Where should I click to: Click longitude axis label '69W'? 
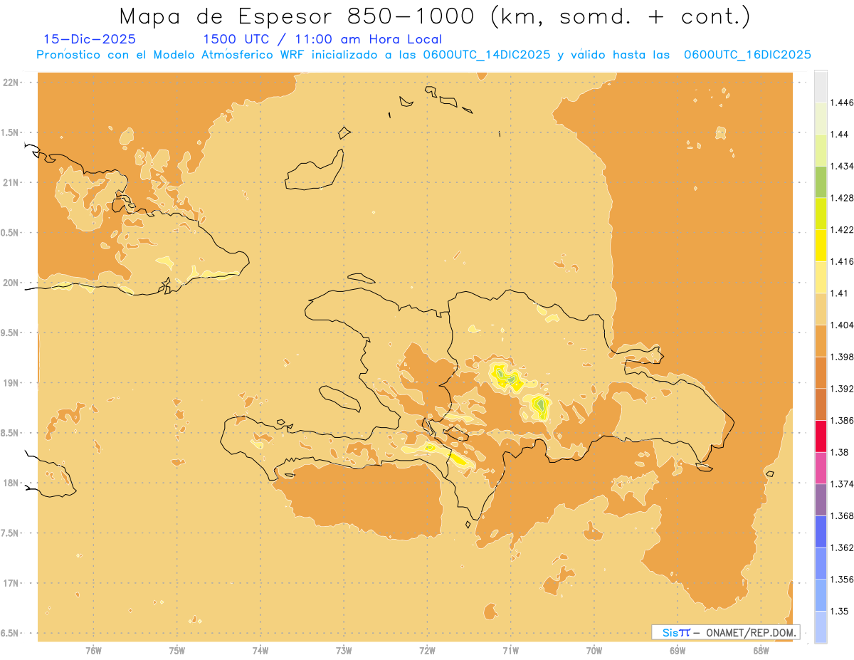pos(678,650)
